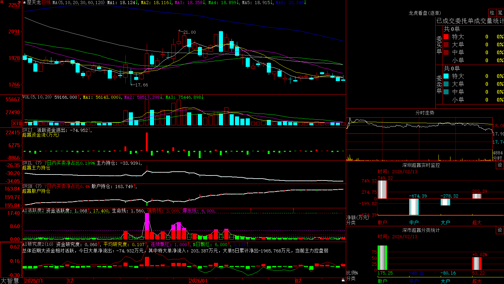Click the SVZJ indicator name
The image size is (504, 284).
click(27, 130)
